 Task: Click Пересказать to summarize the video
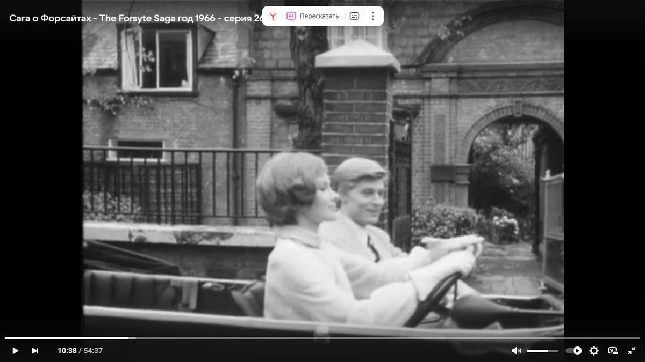click(x=318, y=16)
